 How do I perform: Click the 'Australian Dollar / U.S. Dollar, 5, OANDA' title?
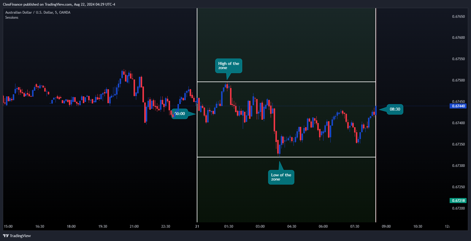click(x=38, y=12)
